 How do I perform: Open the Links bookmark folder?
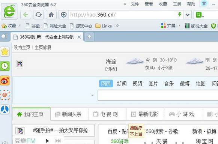click(x=104, y=26)
